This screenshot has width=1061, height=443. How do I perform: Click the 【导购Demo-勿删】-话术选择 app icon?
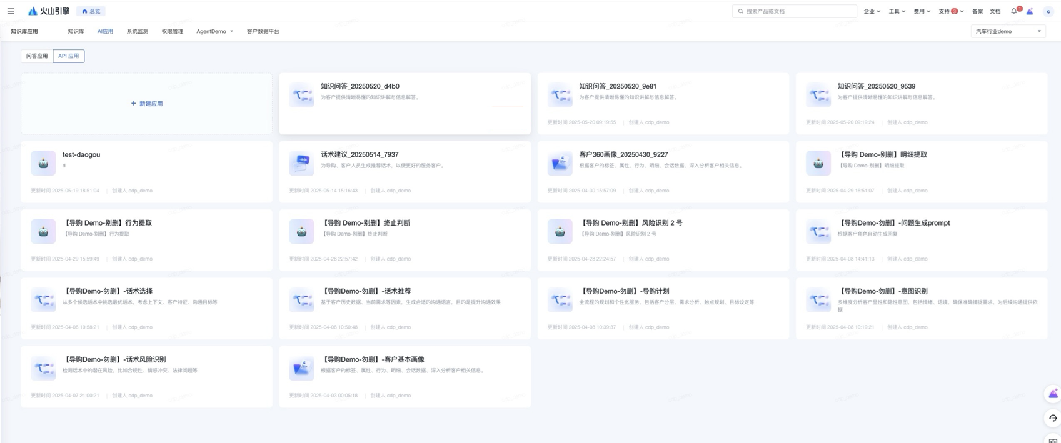(43, 300)
